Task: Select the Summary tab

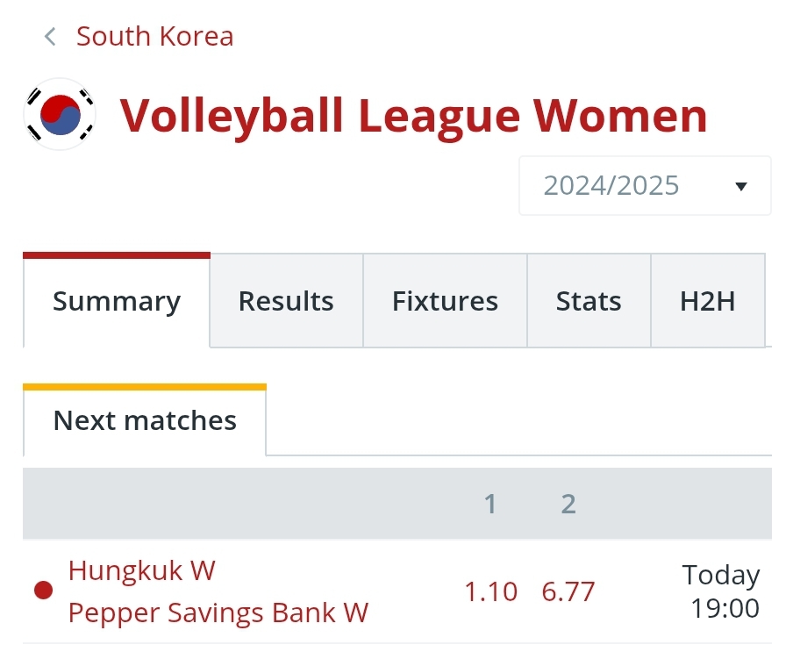Action: [x=117, y=302]
